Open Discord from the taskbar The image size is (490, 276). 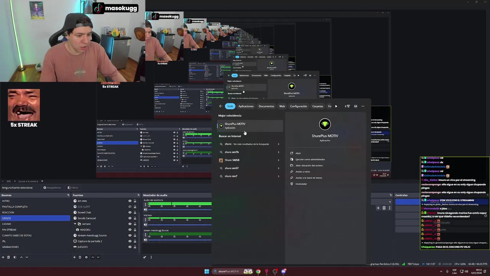tap(284, 271)
